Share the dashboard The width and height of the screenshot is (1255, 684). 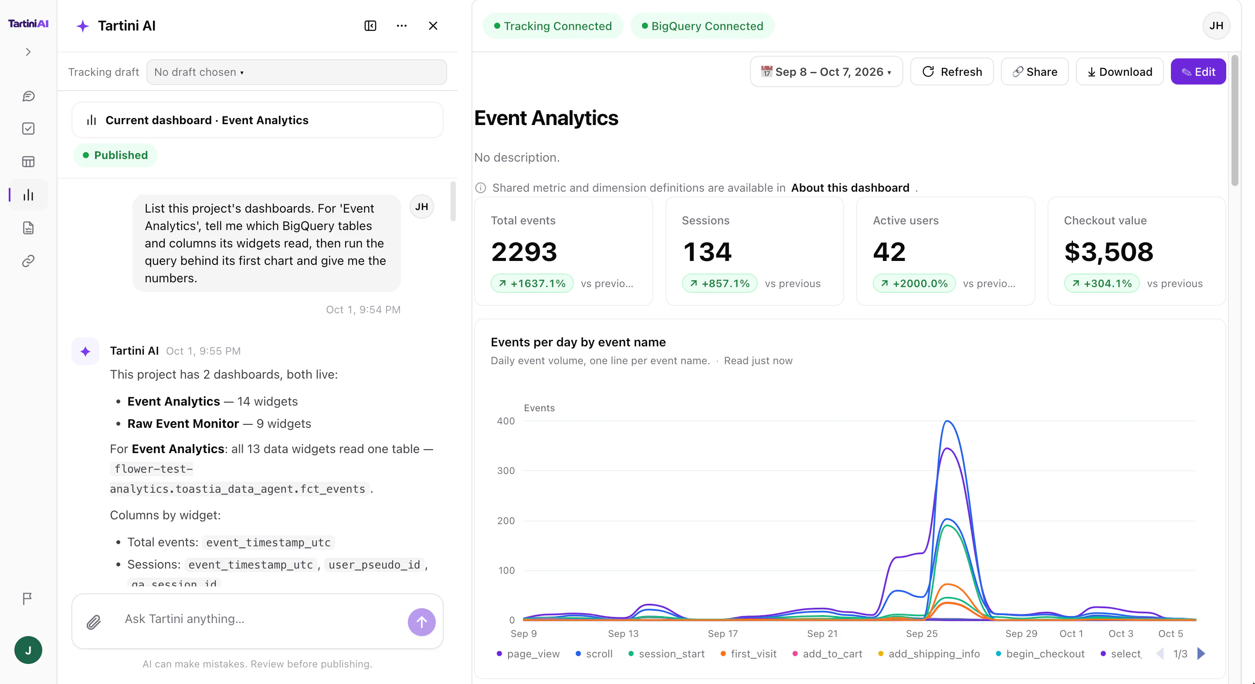pyautogui.click(x=1035, y=72)
